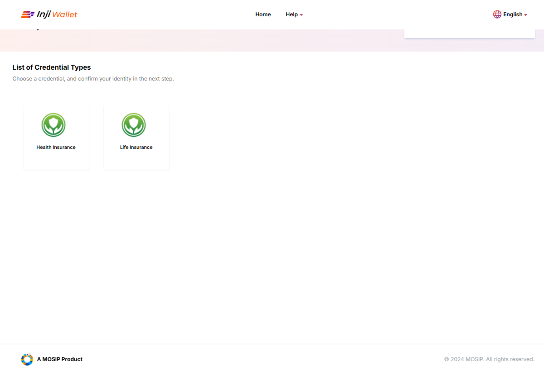
Task: Open the Help menu
Action: 291,14
